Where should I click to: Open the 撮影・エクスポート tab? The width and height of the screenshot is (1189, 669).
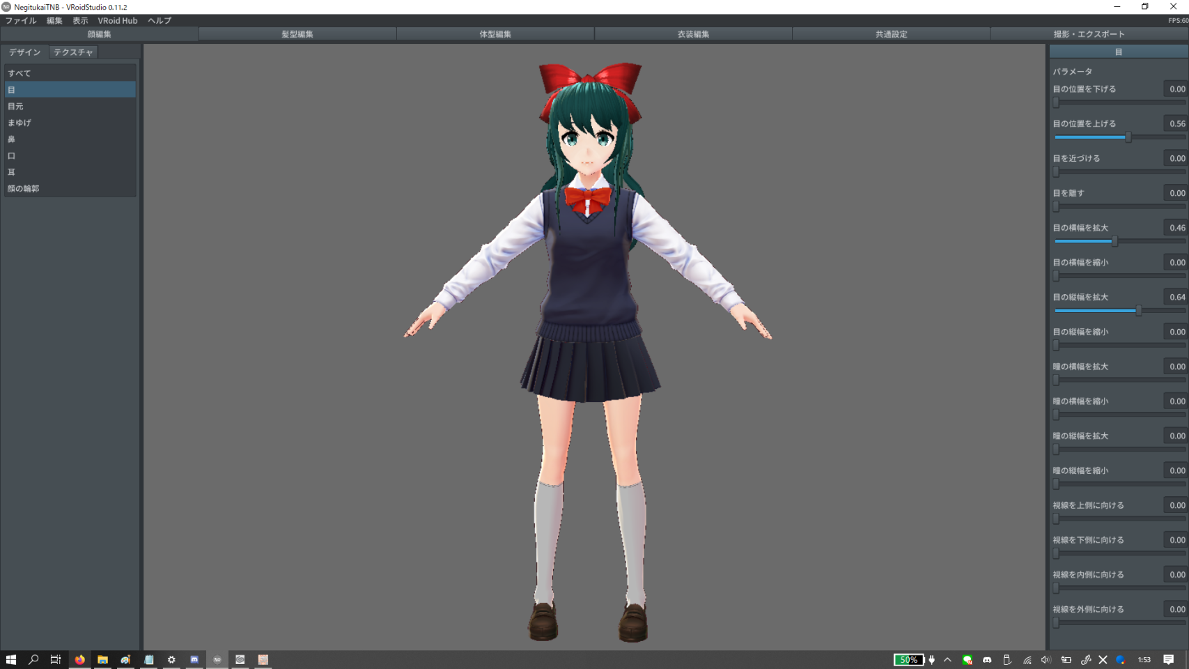coord(1089,34)
